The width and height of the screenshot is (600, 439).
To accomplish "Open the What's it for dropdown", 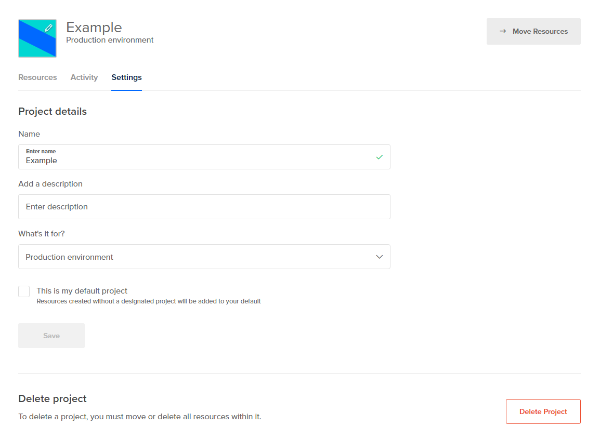I will click(x=204, y=257).
